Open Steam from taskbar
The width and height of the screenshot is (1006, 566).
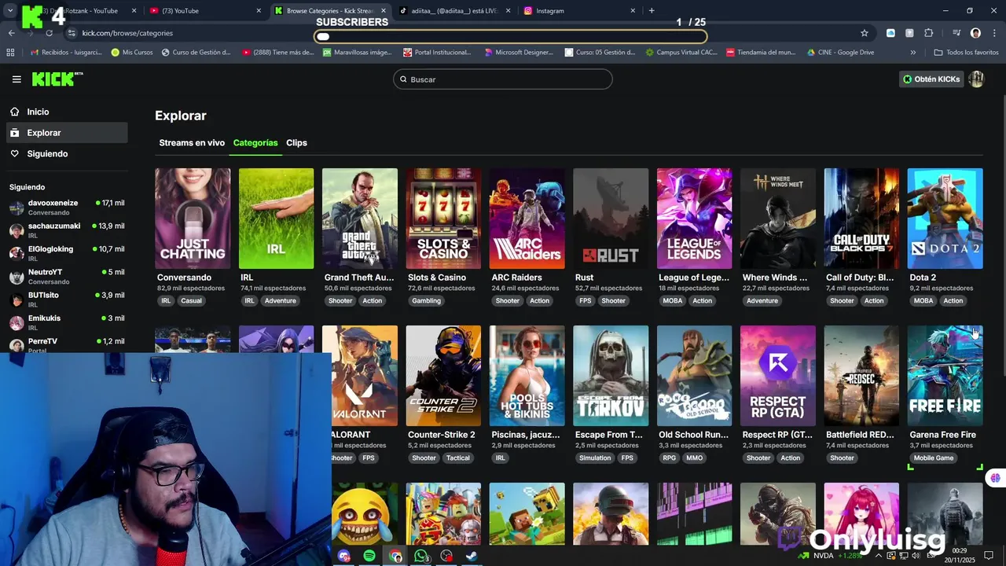472,556
